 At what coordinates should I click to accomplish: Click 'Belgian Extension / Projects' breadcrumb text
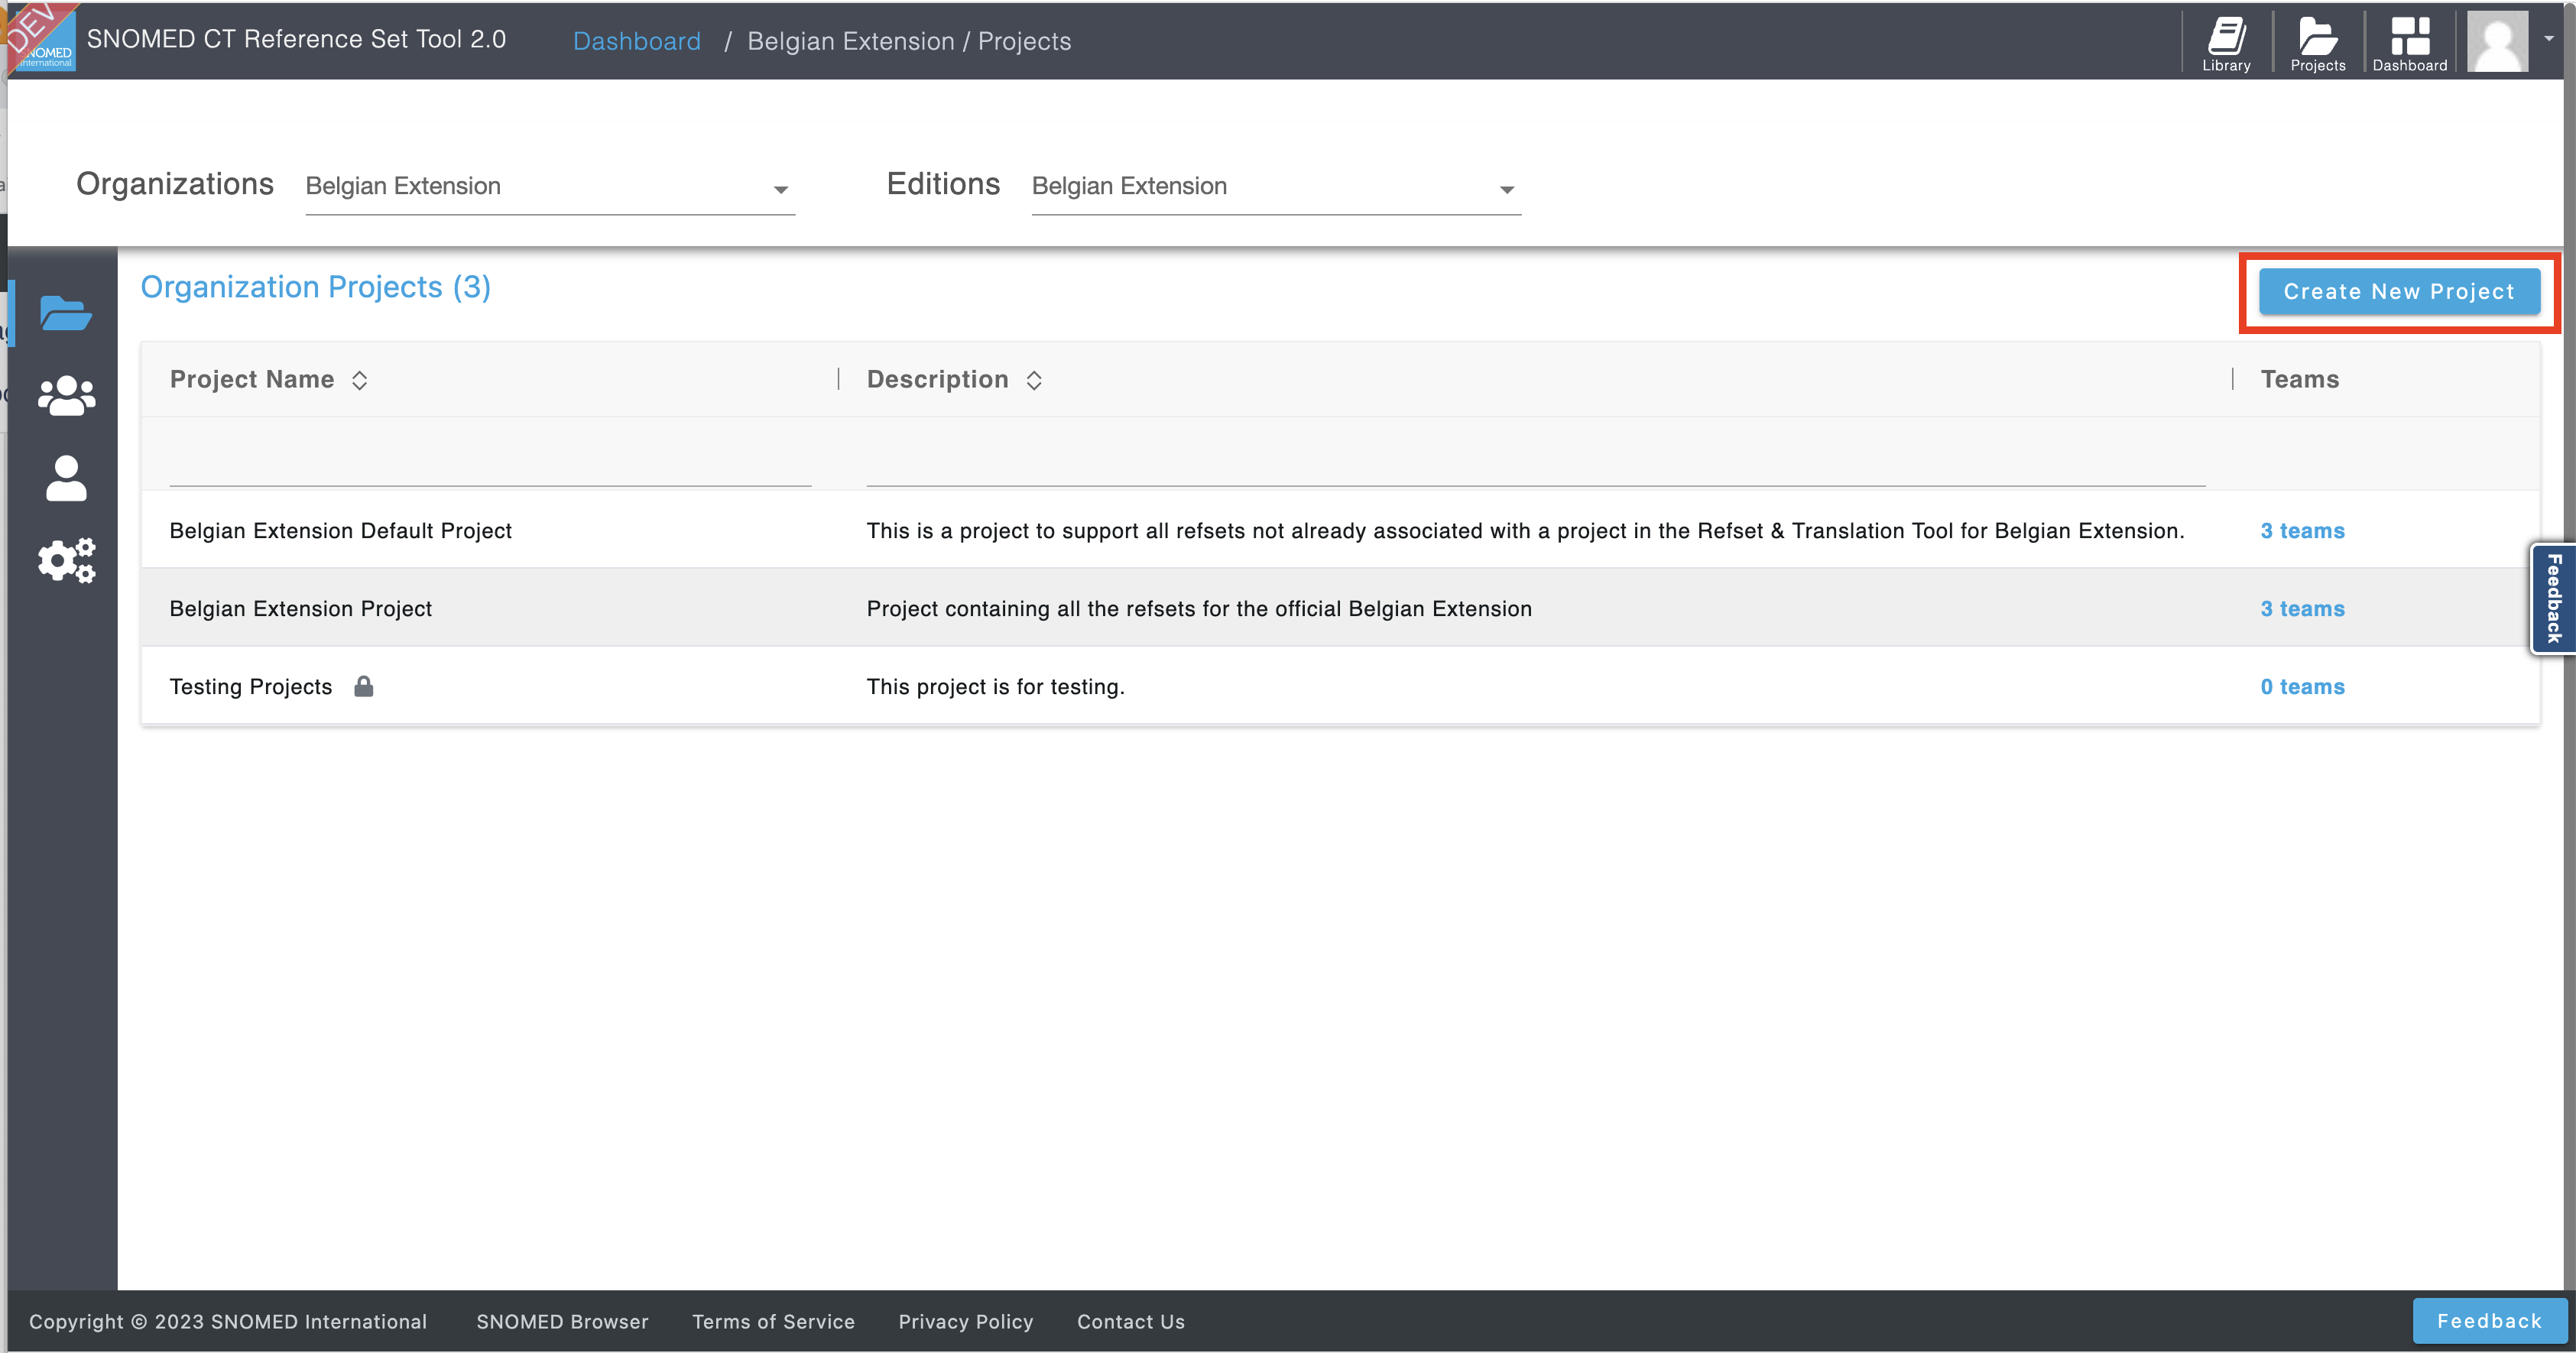[x=909, y=41]
